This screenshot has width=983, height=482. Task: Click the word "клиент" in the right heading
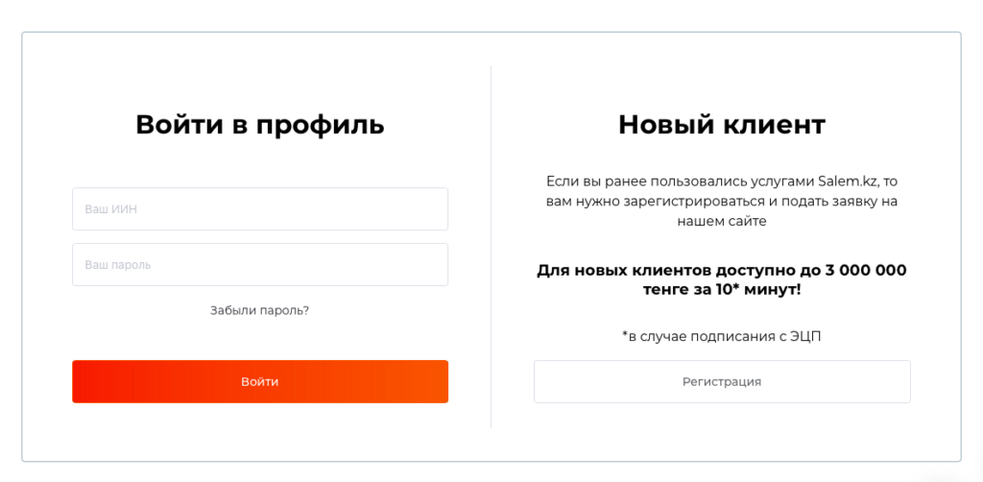pos(778,125)
